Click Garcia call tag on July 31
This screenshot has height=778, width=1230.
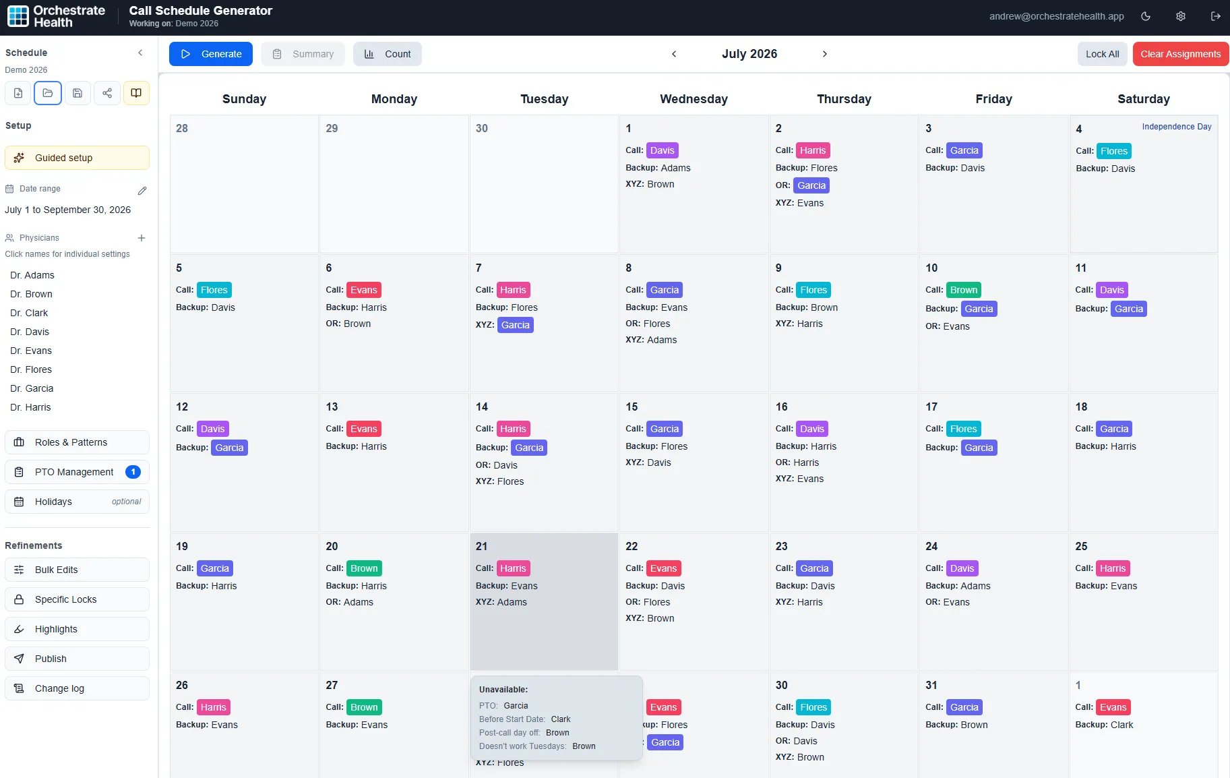pyautogui.click(x=964, y=707)
